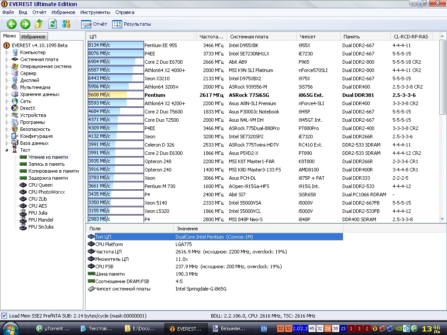Open the Windows Start orb

pyautogui.click(x=10, y=328)
